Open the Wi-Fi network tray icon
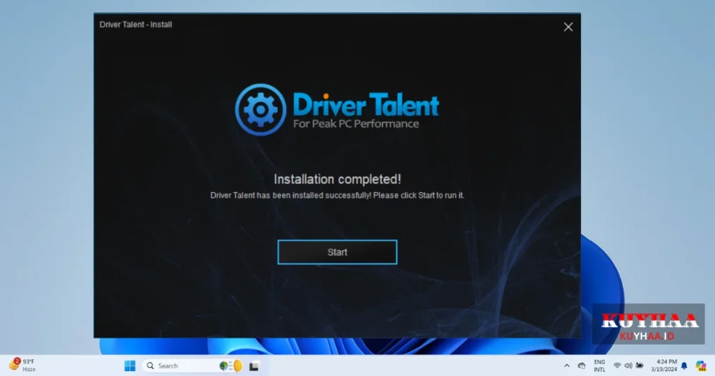This screenshot has height=376, width=715. [x=617, y=366]
